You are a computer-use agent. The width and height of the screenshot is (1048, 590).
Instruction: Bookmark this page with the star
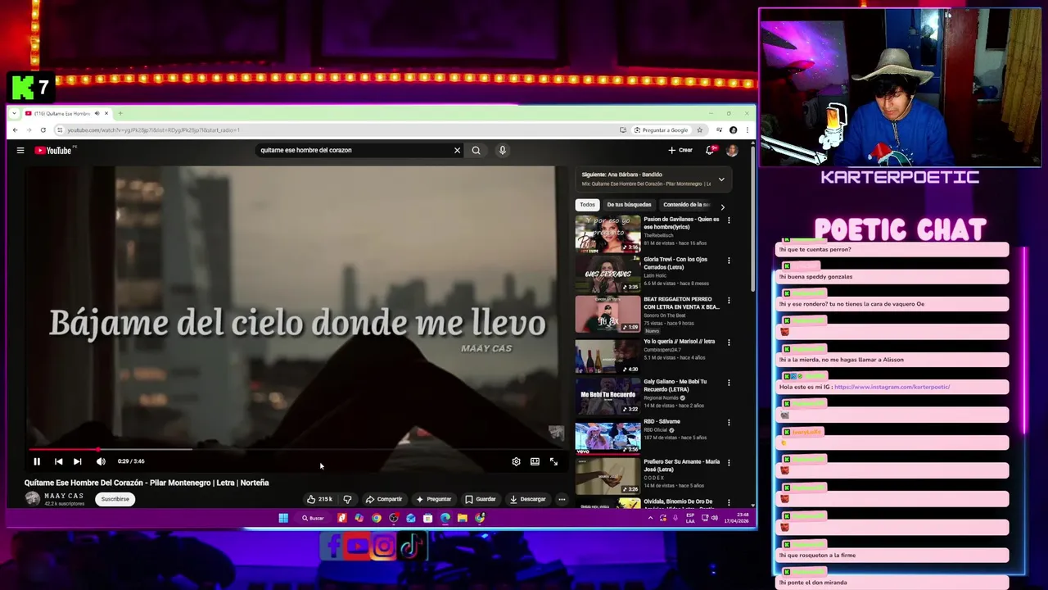click(700, 130)
